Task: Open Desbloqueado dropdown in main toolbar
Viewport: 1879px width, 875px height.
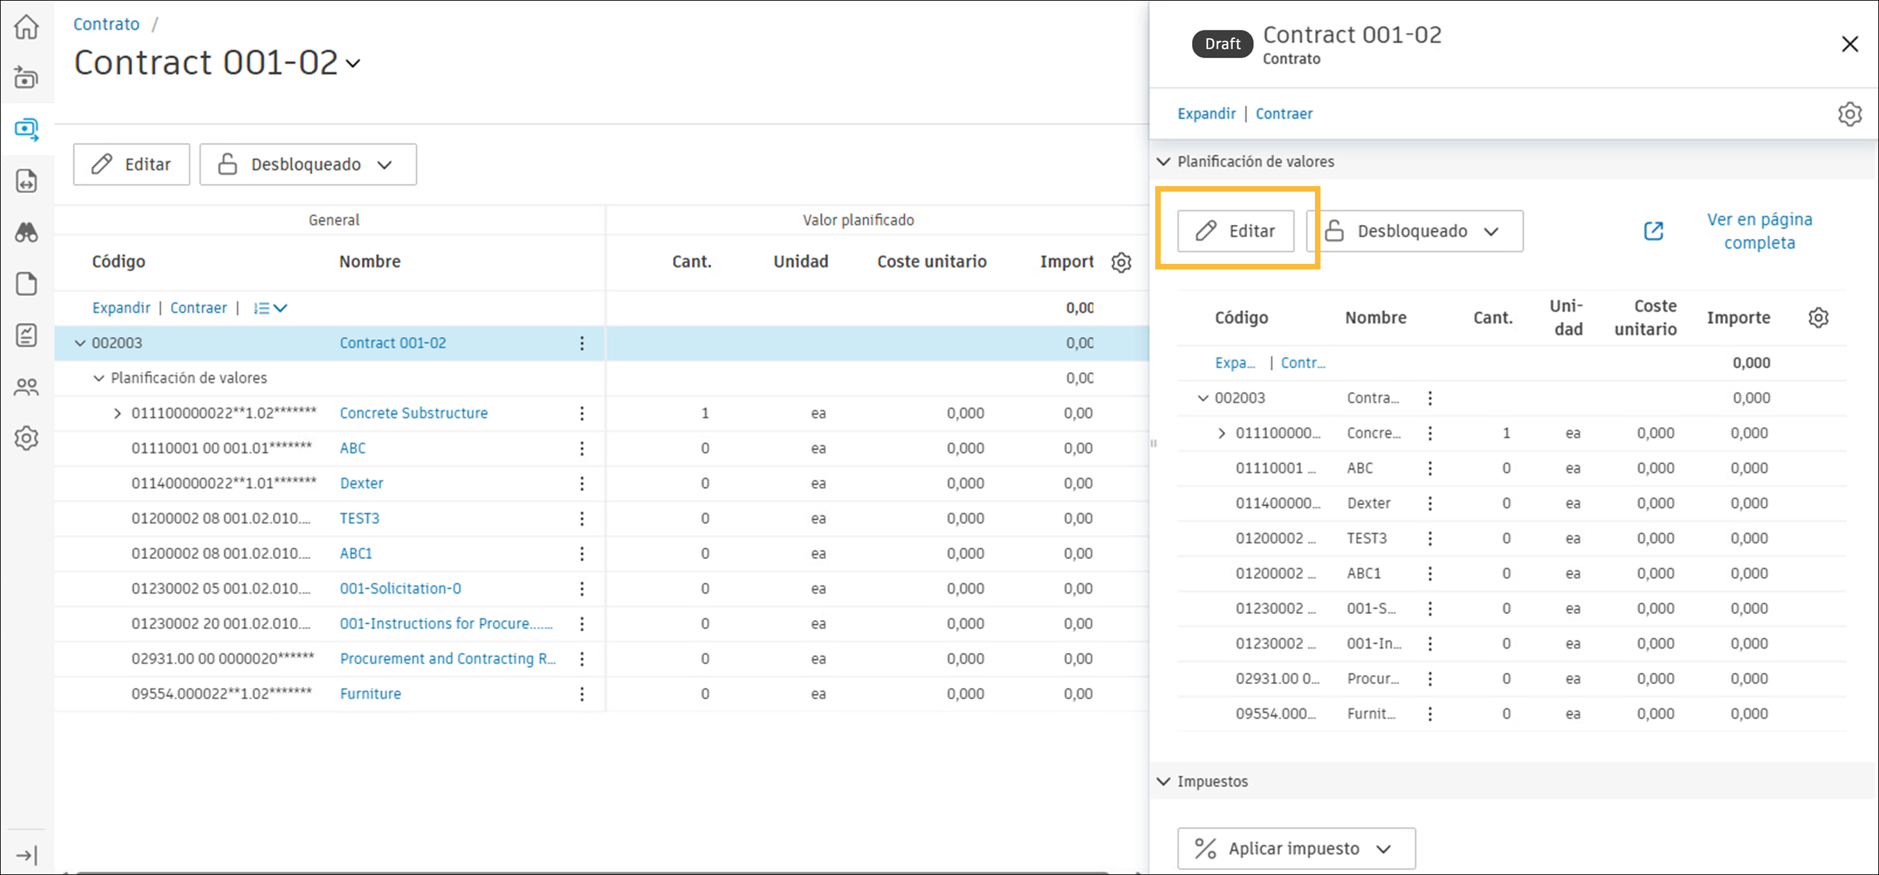Action: pos(308,165)
